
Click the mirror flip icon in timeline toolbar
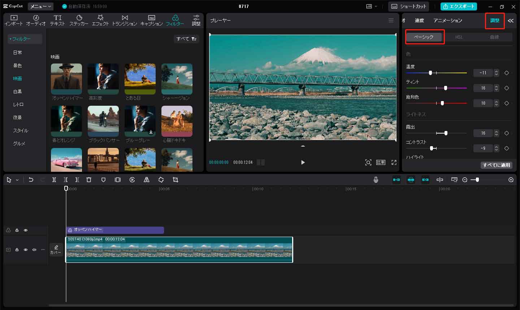pos(147,180)
